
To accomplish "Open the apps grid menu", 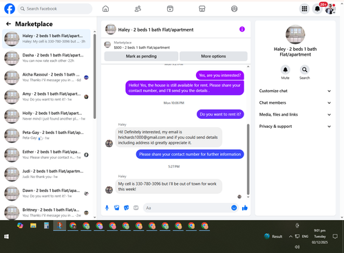I will tap(304, 9).
